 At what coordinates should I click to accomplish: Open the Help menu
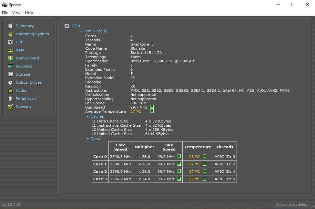(x=29, y=13)
